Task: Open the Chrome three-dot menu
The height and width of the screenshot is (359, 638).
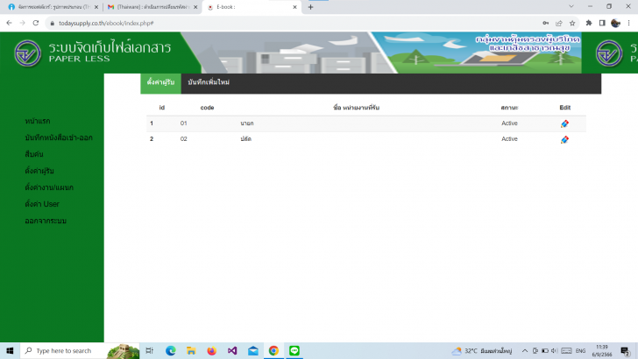Action: point(628,23)
